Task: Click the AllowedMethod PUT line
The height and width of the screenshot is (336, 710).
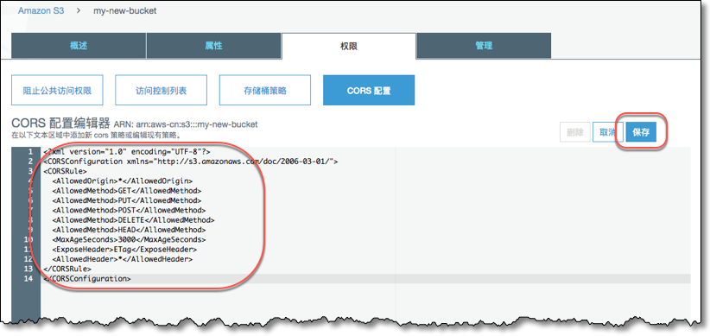Action: click(127, 200)
